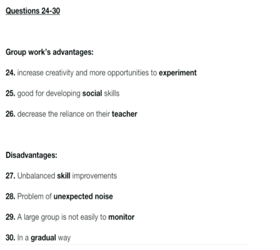
Task: Click the number 30. label
Action: pyautogui.click(x=11, y=237)
